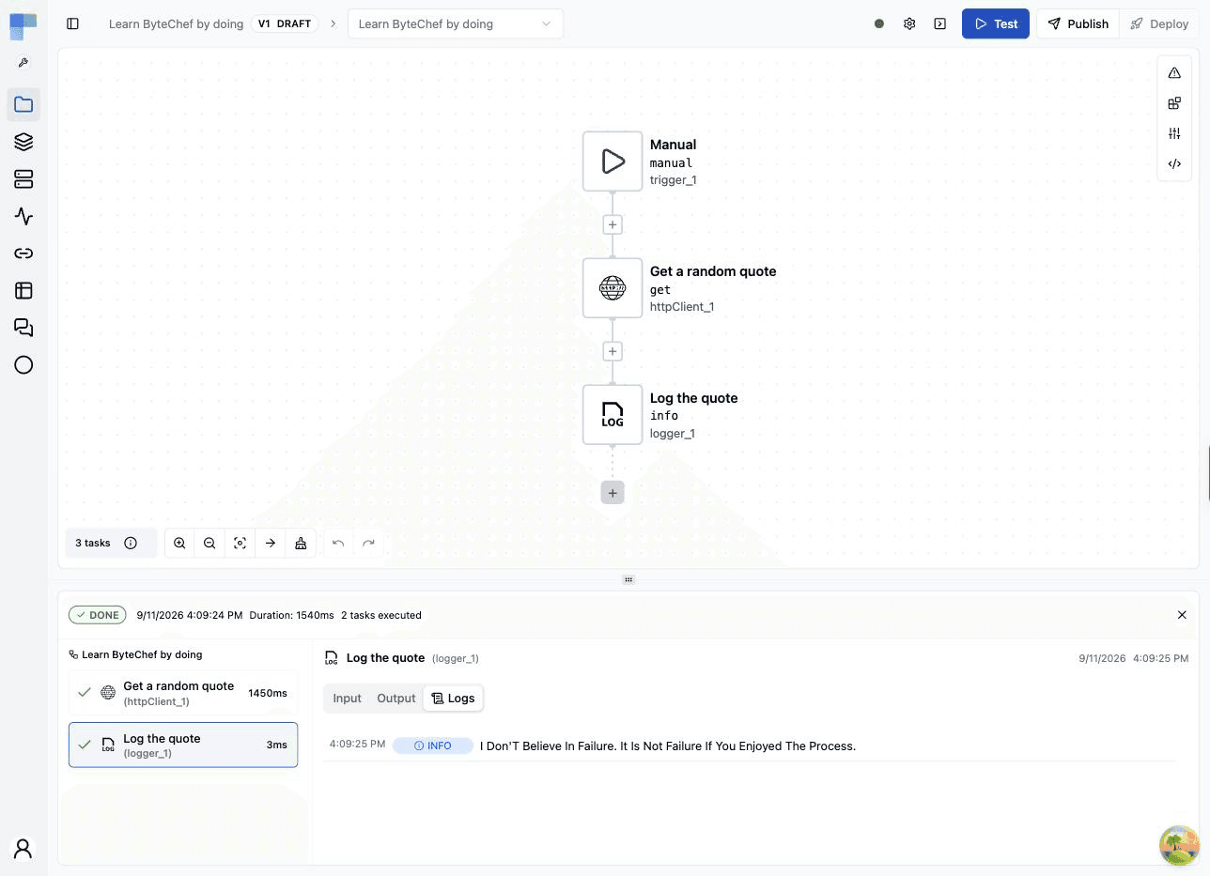The image size is (1210, 876).
Task: Open the components icon in right toolbar
Action: click(1174, 103)
